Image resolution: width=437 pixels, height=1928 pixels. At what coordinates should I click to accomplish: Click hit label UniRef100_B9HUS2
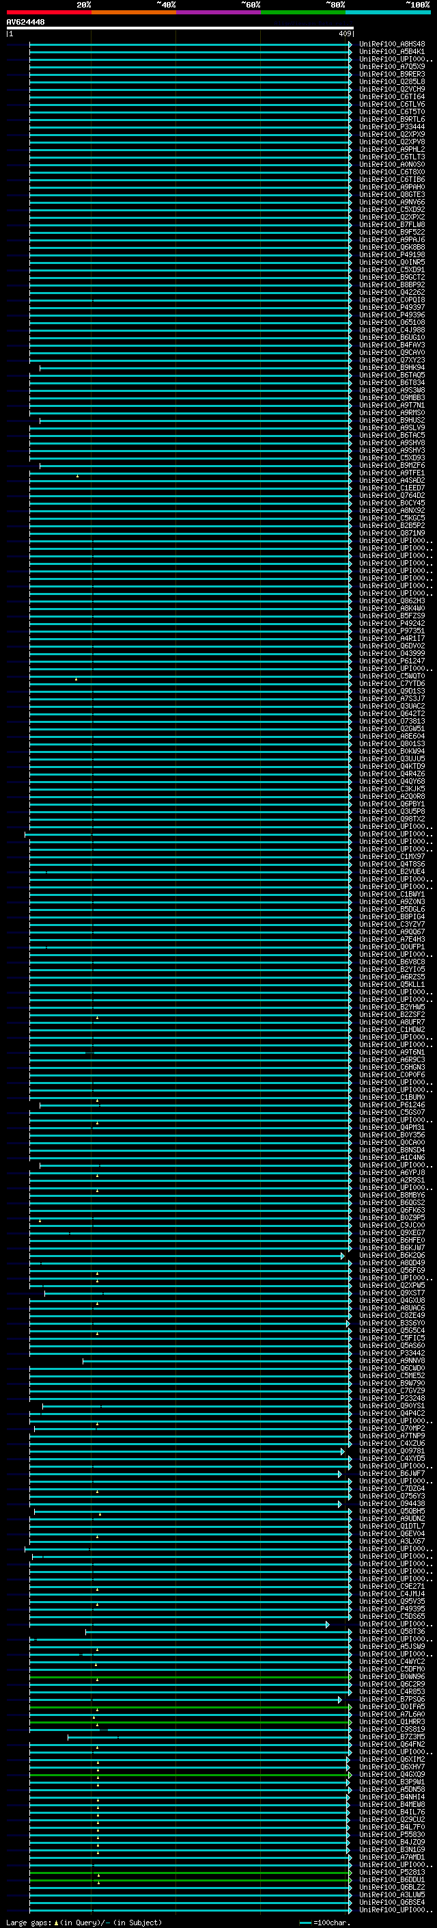392,420
